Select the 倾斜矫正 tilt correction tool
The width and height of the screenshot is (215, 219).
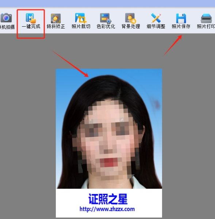56,21
